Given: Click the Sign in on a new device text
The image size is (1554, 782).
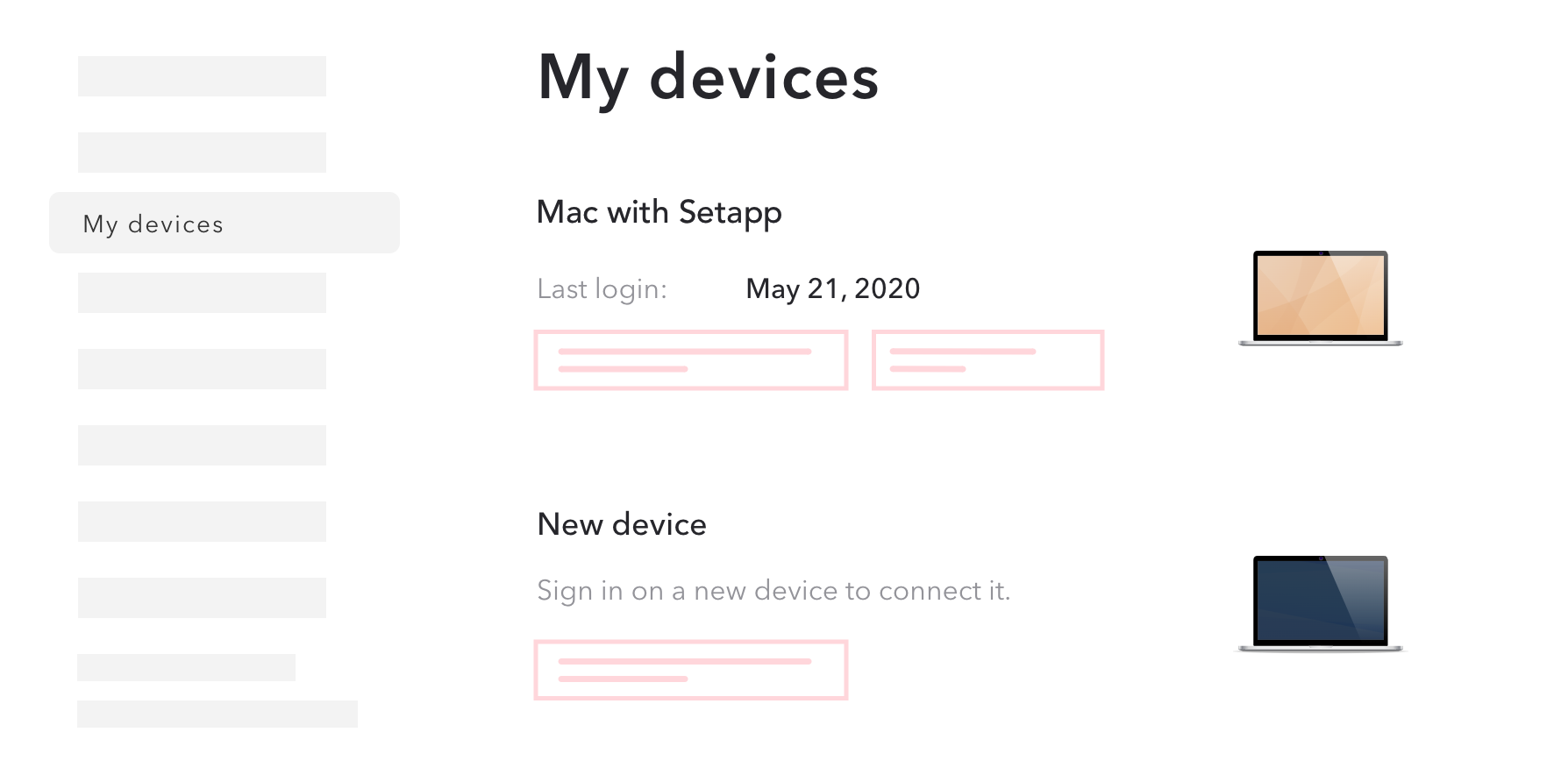Looking at the screenshot, I should [x=773, y=591].
